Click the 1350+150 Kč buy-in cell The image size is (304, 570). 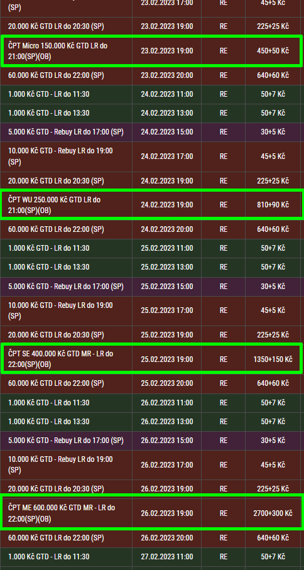(x=273, y=359)
